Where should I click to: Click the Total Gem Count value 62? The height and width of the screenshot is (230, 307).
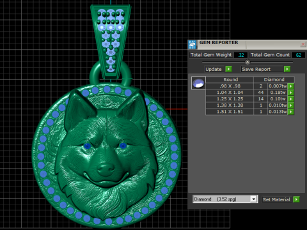(298, 55)
